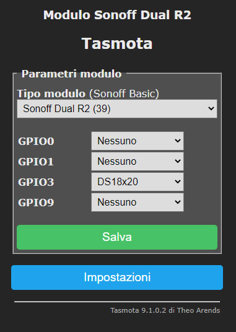The height and width of the screenshot is (332, 236).
Task: Click the Parametri modulo legend label
Action: coord(71,74)
